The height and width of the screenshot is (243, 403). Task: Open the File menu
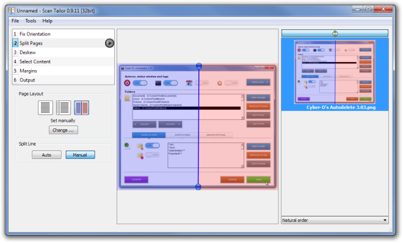15,21
